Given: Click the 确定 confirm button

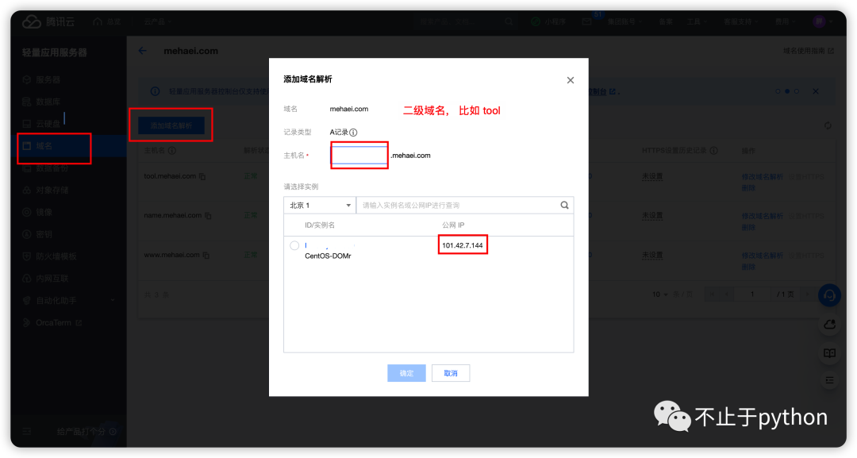Looking at the screenshot, I should coord(406,373).
